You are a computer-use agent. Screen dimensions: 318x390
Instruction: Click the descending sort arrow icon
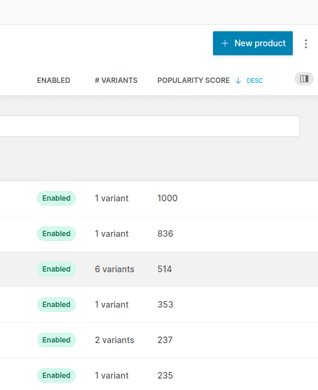click(238, 81)
